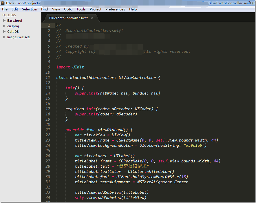
Task: Click 'viewDidLoad()' on line 21
Action: coord(113,130)
